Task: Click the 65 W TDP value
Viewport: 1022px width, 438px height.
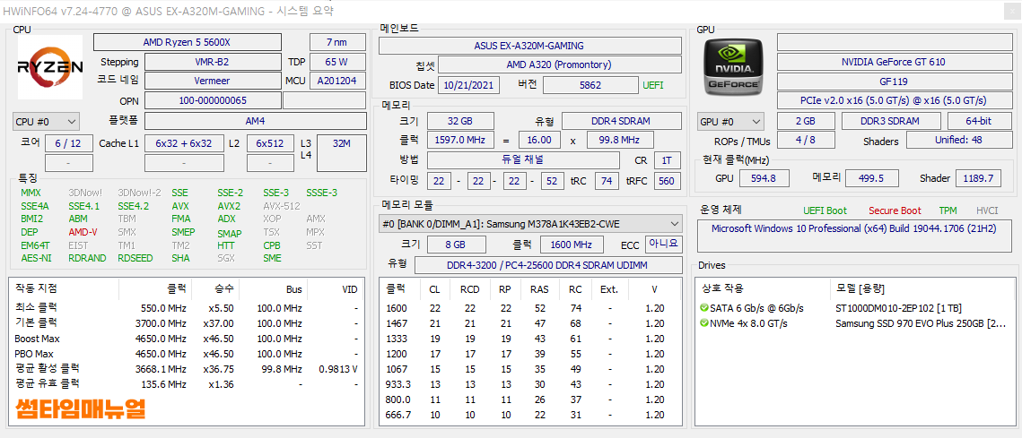Action: coord(337,62)
